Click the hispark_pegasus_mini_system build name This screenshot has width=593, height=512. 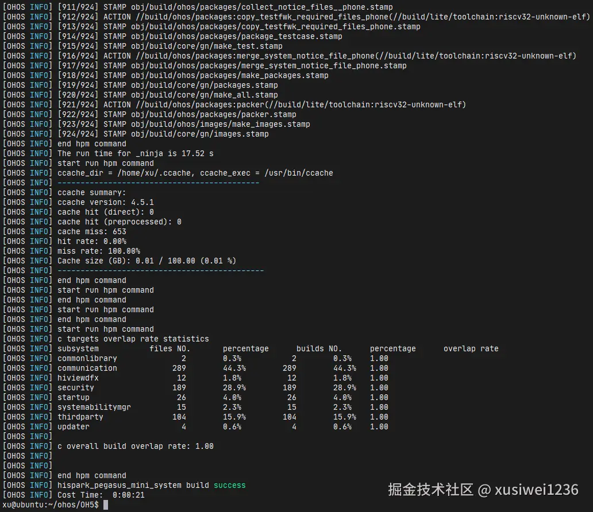click(119, 485)
